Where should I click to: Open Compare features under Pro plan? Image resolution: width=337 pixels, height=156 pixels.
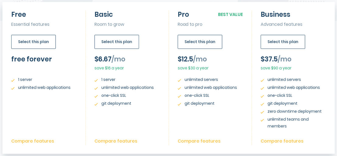coord(199,141)
